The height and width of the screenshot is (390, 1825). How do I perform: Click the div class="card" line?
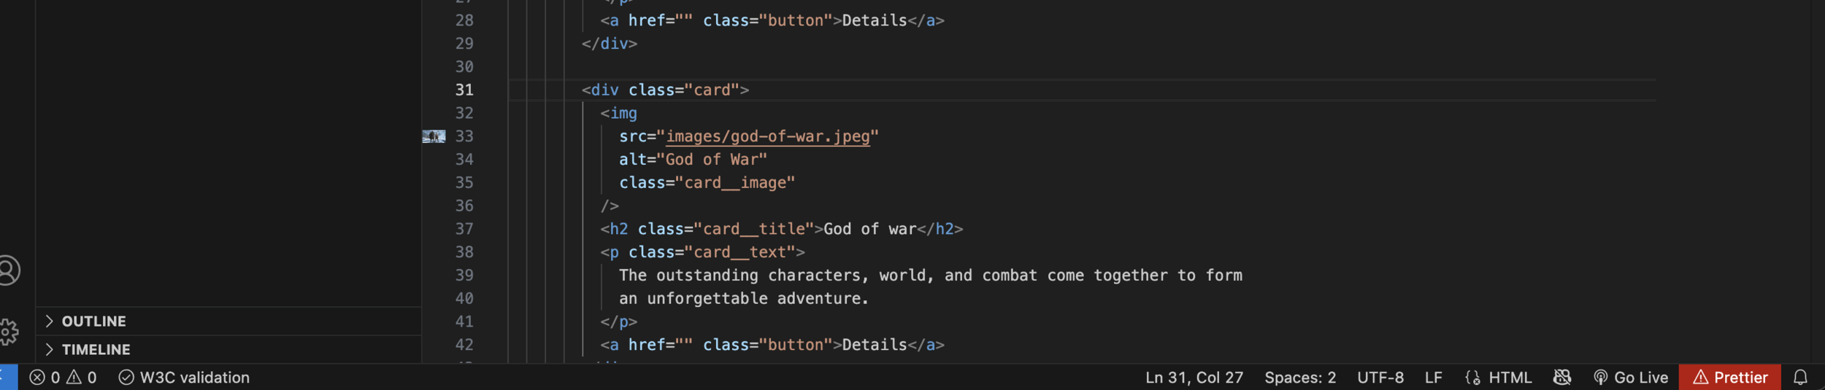point(665,90)
